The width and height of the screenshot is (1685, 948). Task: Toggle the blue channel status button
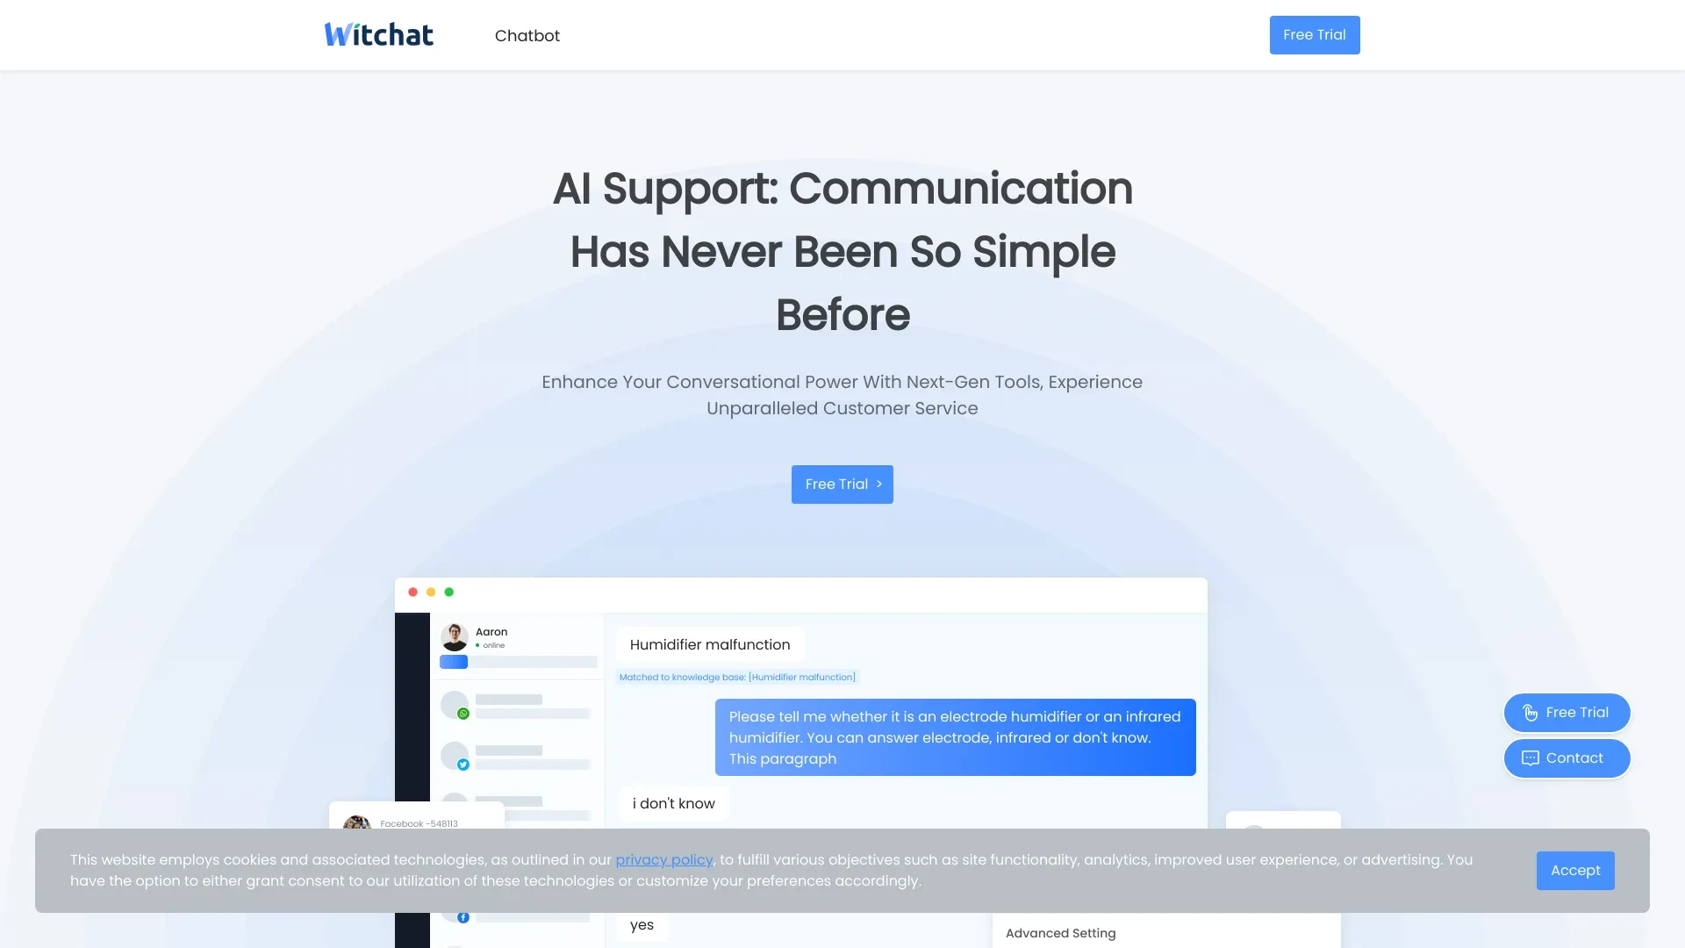coord(453,661)
